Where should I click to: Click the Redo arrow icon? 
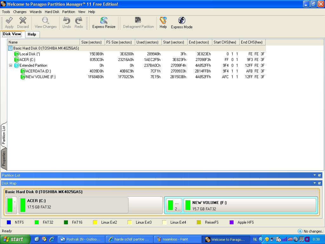pos(79,20)
